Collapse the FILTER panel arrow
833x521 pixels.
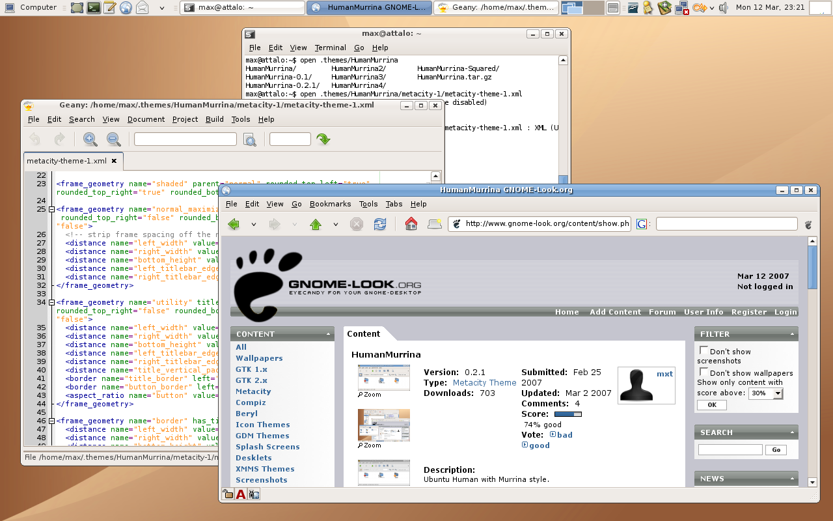click(792, 334)
